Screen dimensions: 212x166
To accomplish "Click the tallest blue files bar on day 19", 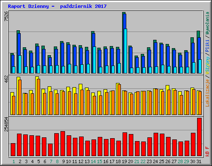I will click(125, 22).
